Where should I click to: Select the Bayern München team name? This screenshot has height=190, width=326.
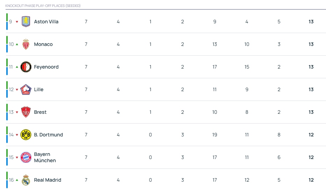pyautogui.click(x=45, y=157)
